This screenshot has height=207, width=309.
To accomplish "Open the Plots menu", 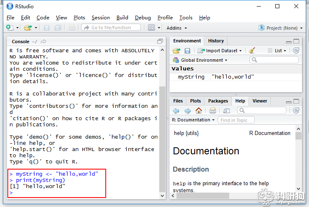I will (x=79, y=18).
